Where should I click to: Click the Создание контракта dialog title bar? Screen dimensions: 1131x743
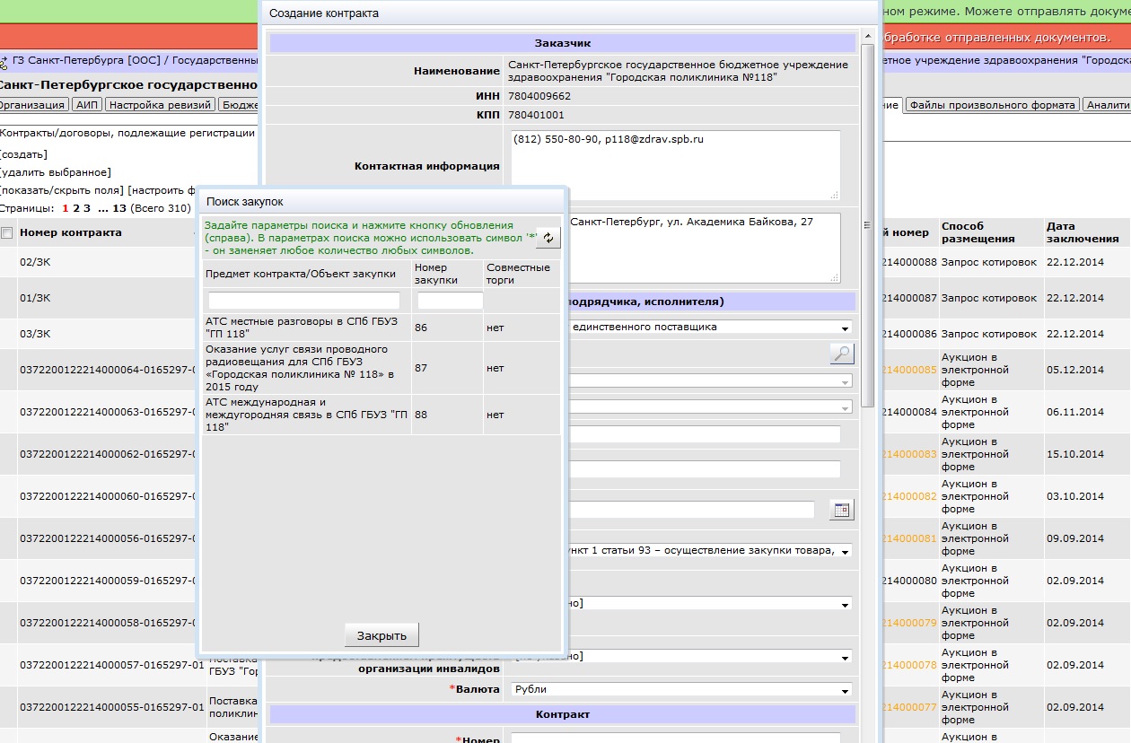570,13
